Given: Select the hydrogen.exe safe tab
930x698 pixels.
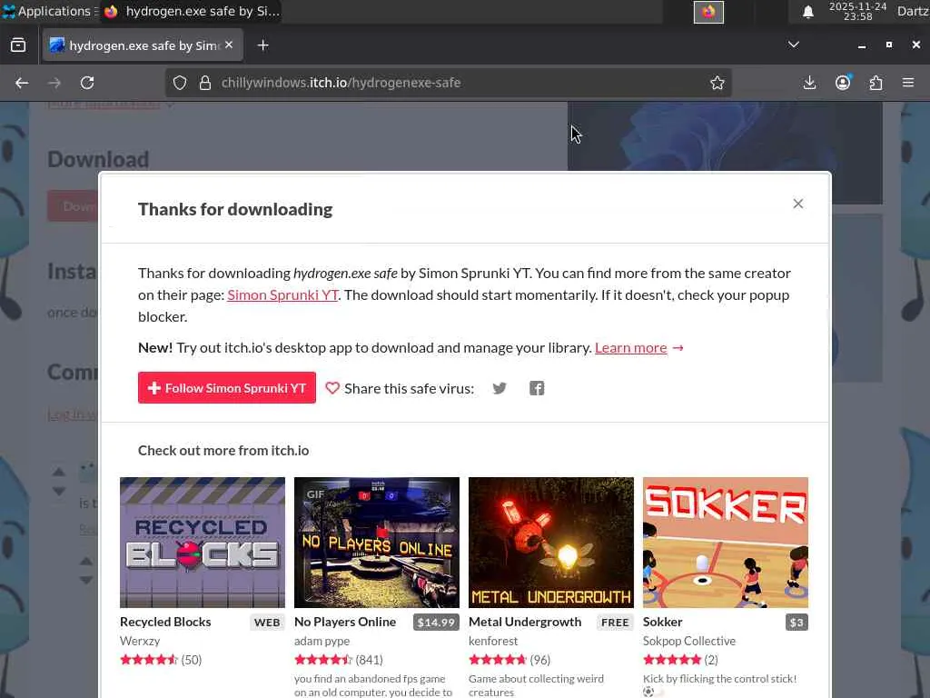Looking at the screenshot, I should (x=143, y=45).
